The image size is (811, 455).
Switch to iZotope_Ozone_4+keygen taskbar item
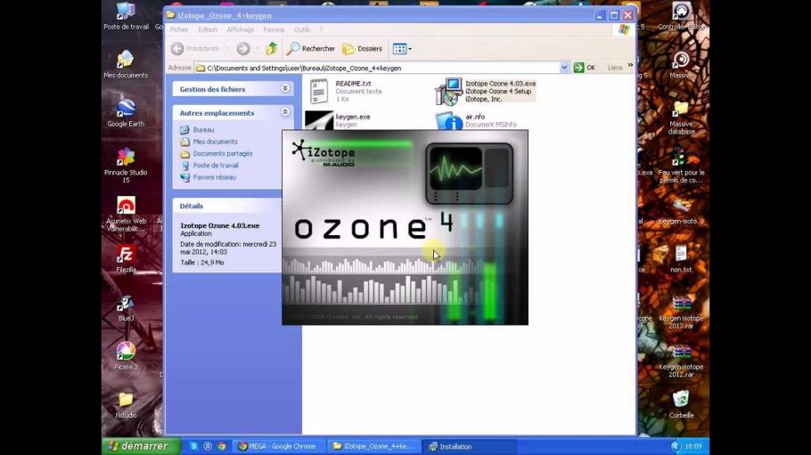pyautogui.click(x=373, y=446)
